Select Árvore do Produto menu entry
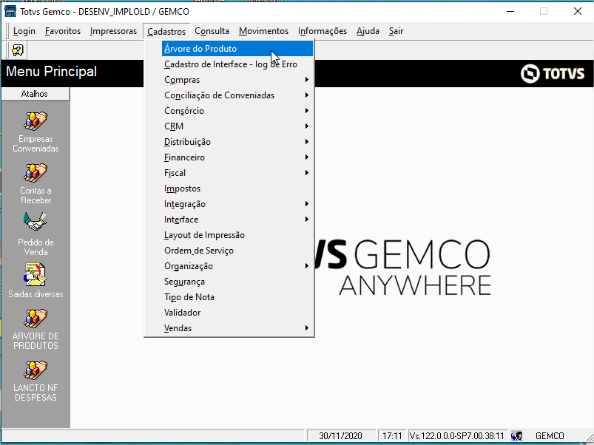Screen dimensions: 594x445 [237, 49]
